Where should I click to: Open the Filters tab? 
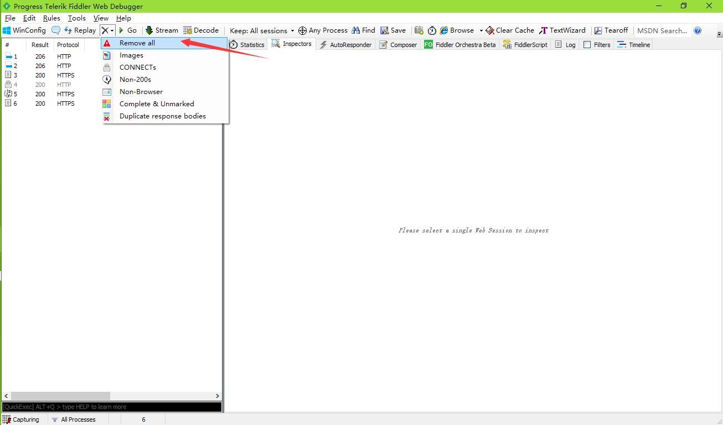click(597, 45)
